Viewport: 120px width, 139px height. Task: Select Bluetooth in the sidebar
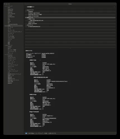(x=10, y=11)
